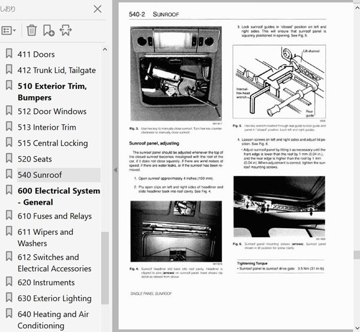This screenshot has width=360, height=332.
Task: Open the 630 Exterior Lighting bookmark
Action: coord(55,298)
